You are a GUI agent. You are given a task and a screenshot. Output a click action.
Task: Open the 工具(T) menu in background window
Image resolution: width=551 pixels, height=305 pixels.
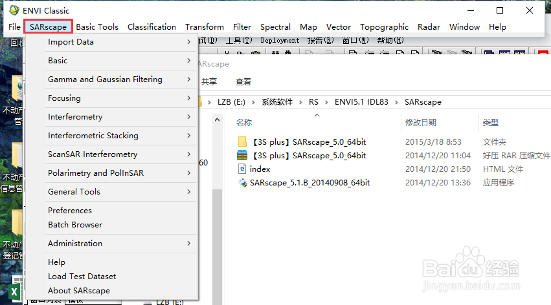pyautogui.click(x=239, y=40)
